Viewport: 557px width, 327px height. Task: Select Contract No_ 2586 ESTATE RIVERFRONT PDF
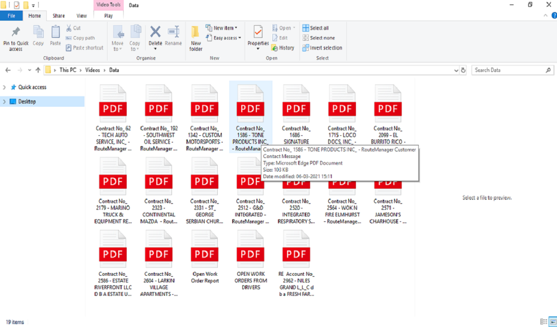[113, 264]
